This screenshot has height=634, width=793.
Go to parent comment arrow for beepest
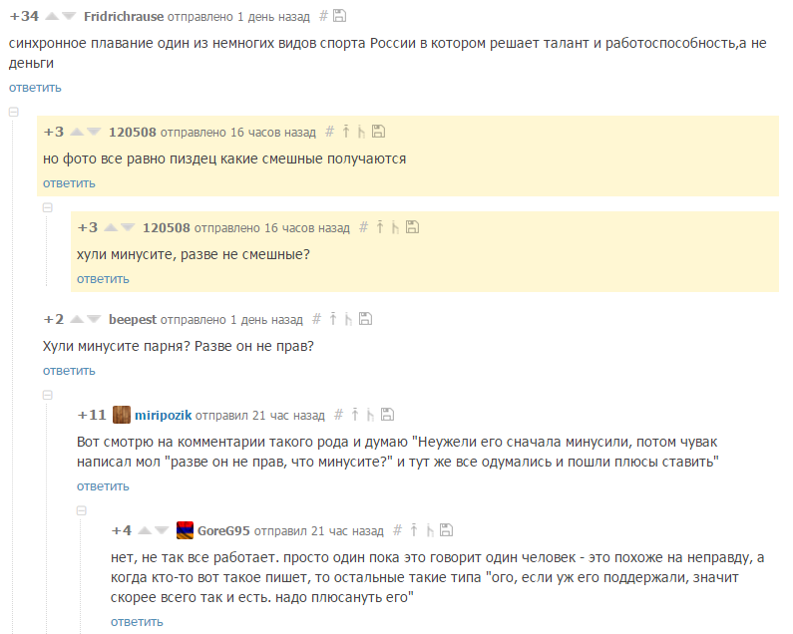pyautogui.click(x=333, y=319)
